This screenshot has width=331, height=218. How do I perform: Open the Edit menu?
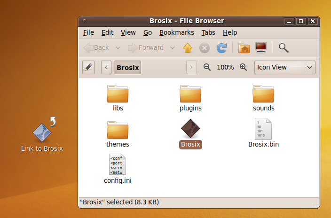pyautogui.click(x=107, y=32)
